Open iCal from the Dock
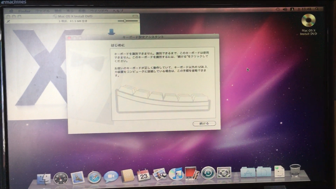Image resolution: width=336 pixels, height=189 pixels. pyautogui.click(x=143, y=175)
